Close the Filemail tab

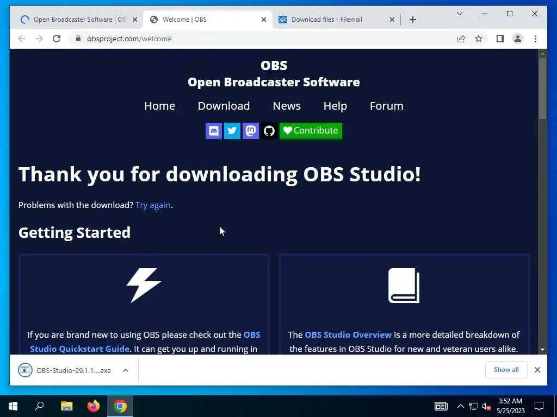(x=392, y=20)
